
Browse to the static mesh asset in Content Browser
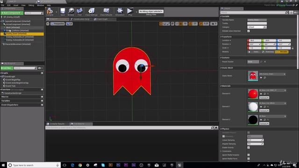pos(265,78)
